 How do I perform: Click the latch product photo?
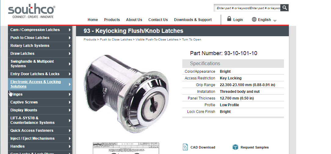127,94
